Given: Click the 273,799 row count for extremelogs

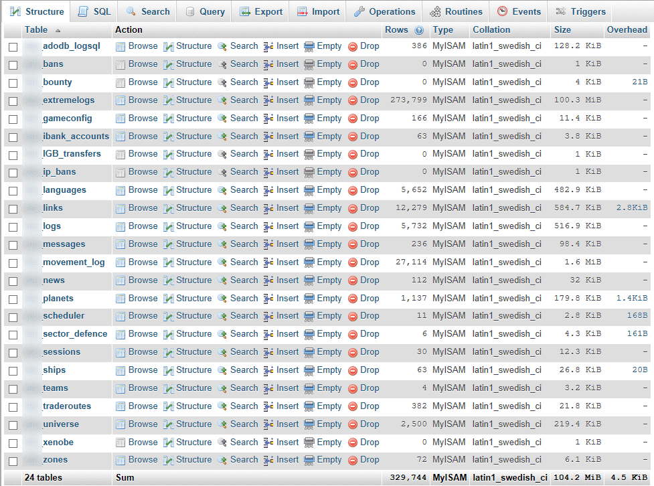Looking at the screenshot, I should (408, 100).
